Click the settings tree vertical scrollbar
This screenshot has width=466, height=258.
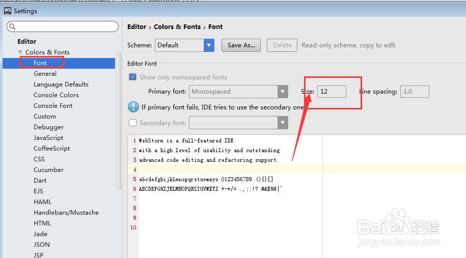pyautogui.click(x=119, y=121)
